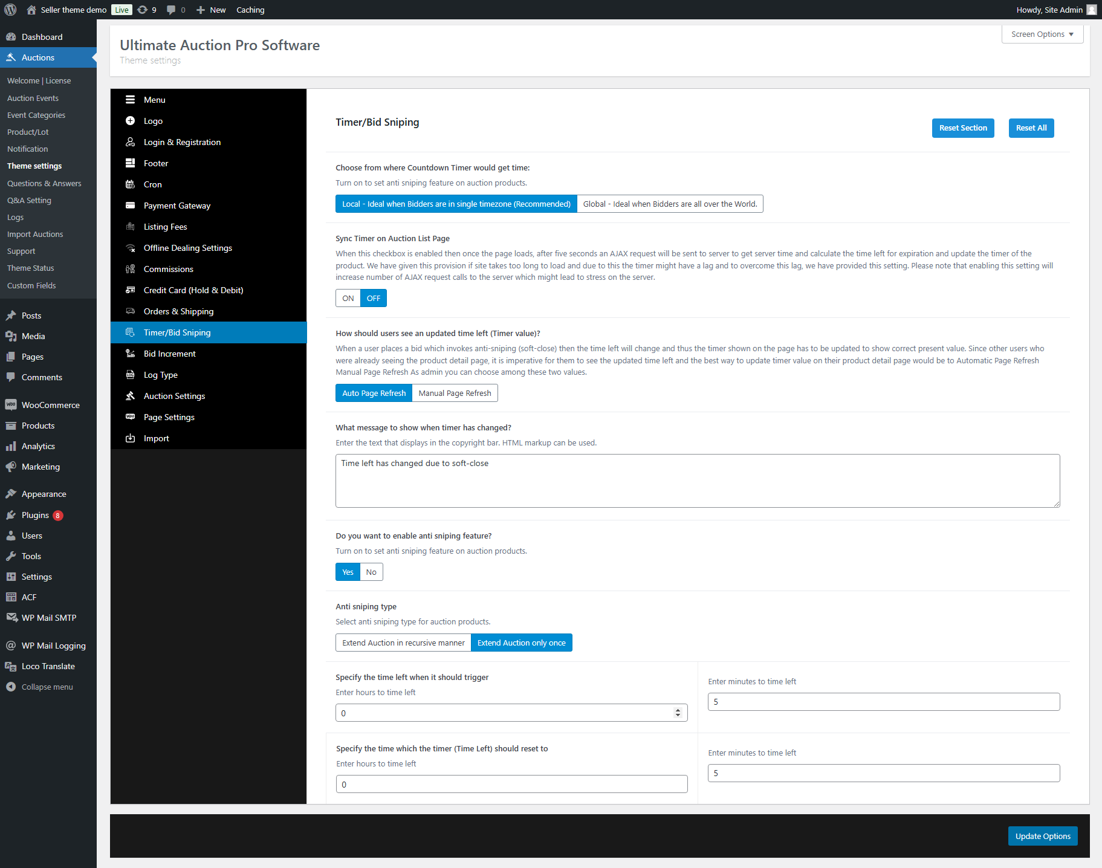Viewport: 1102px width, 868px height.
Task: Open the Credit Card (Hold & Debit) tab
Action: pos(209,290)
